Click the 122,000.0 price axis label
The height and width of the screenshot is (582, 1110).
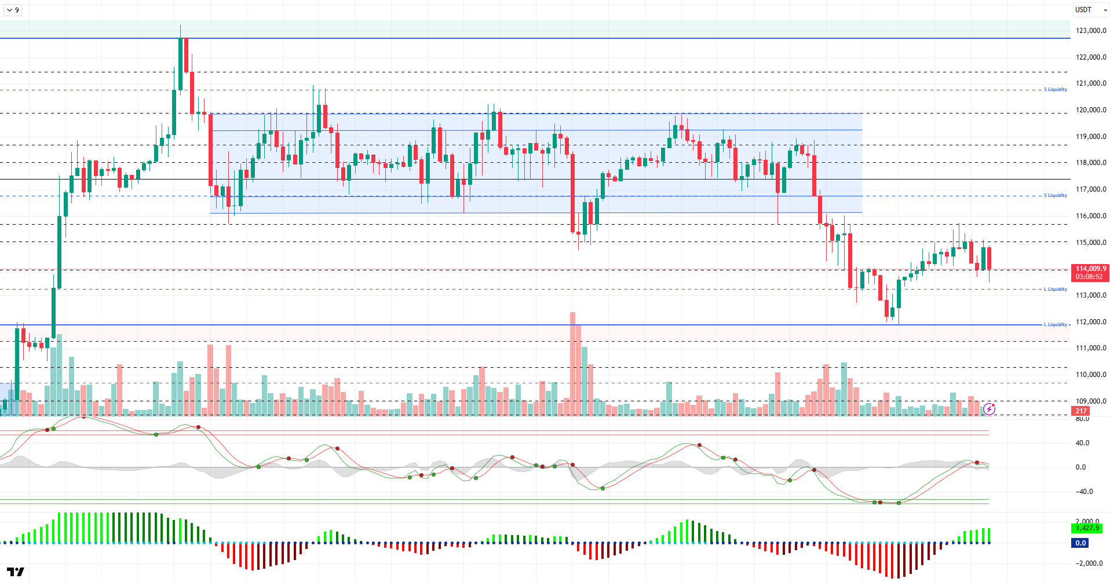click(x=1091, y=57)
